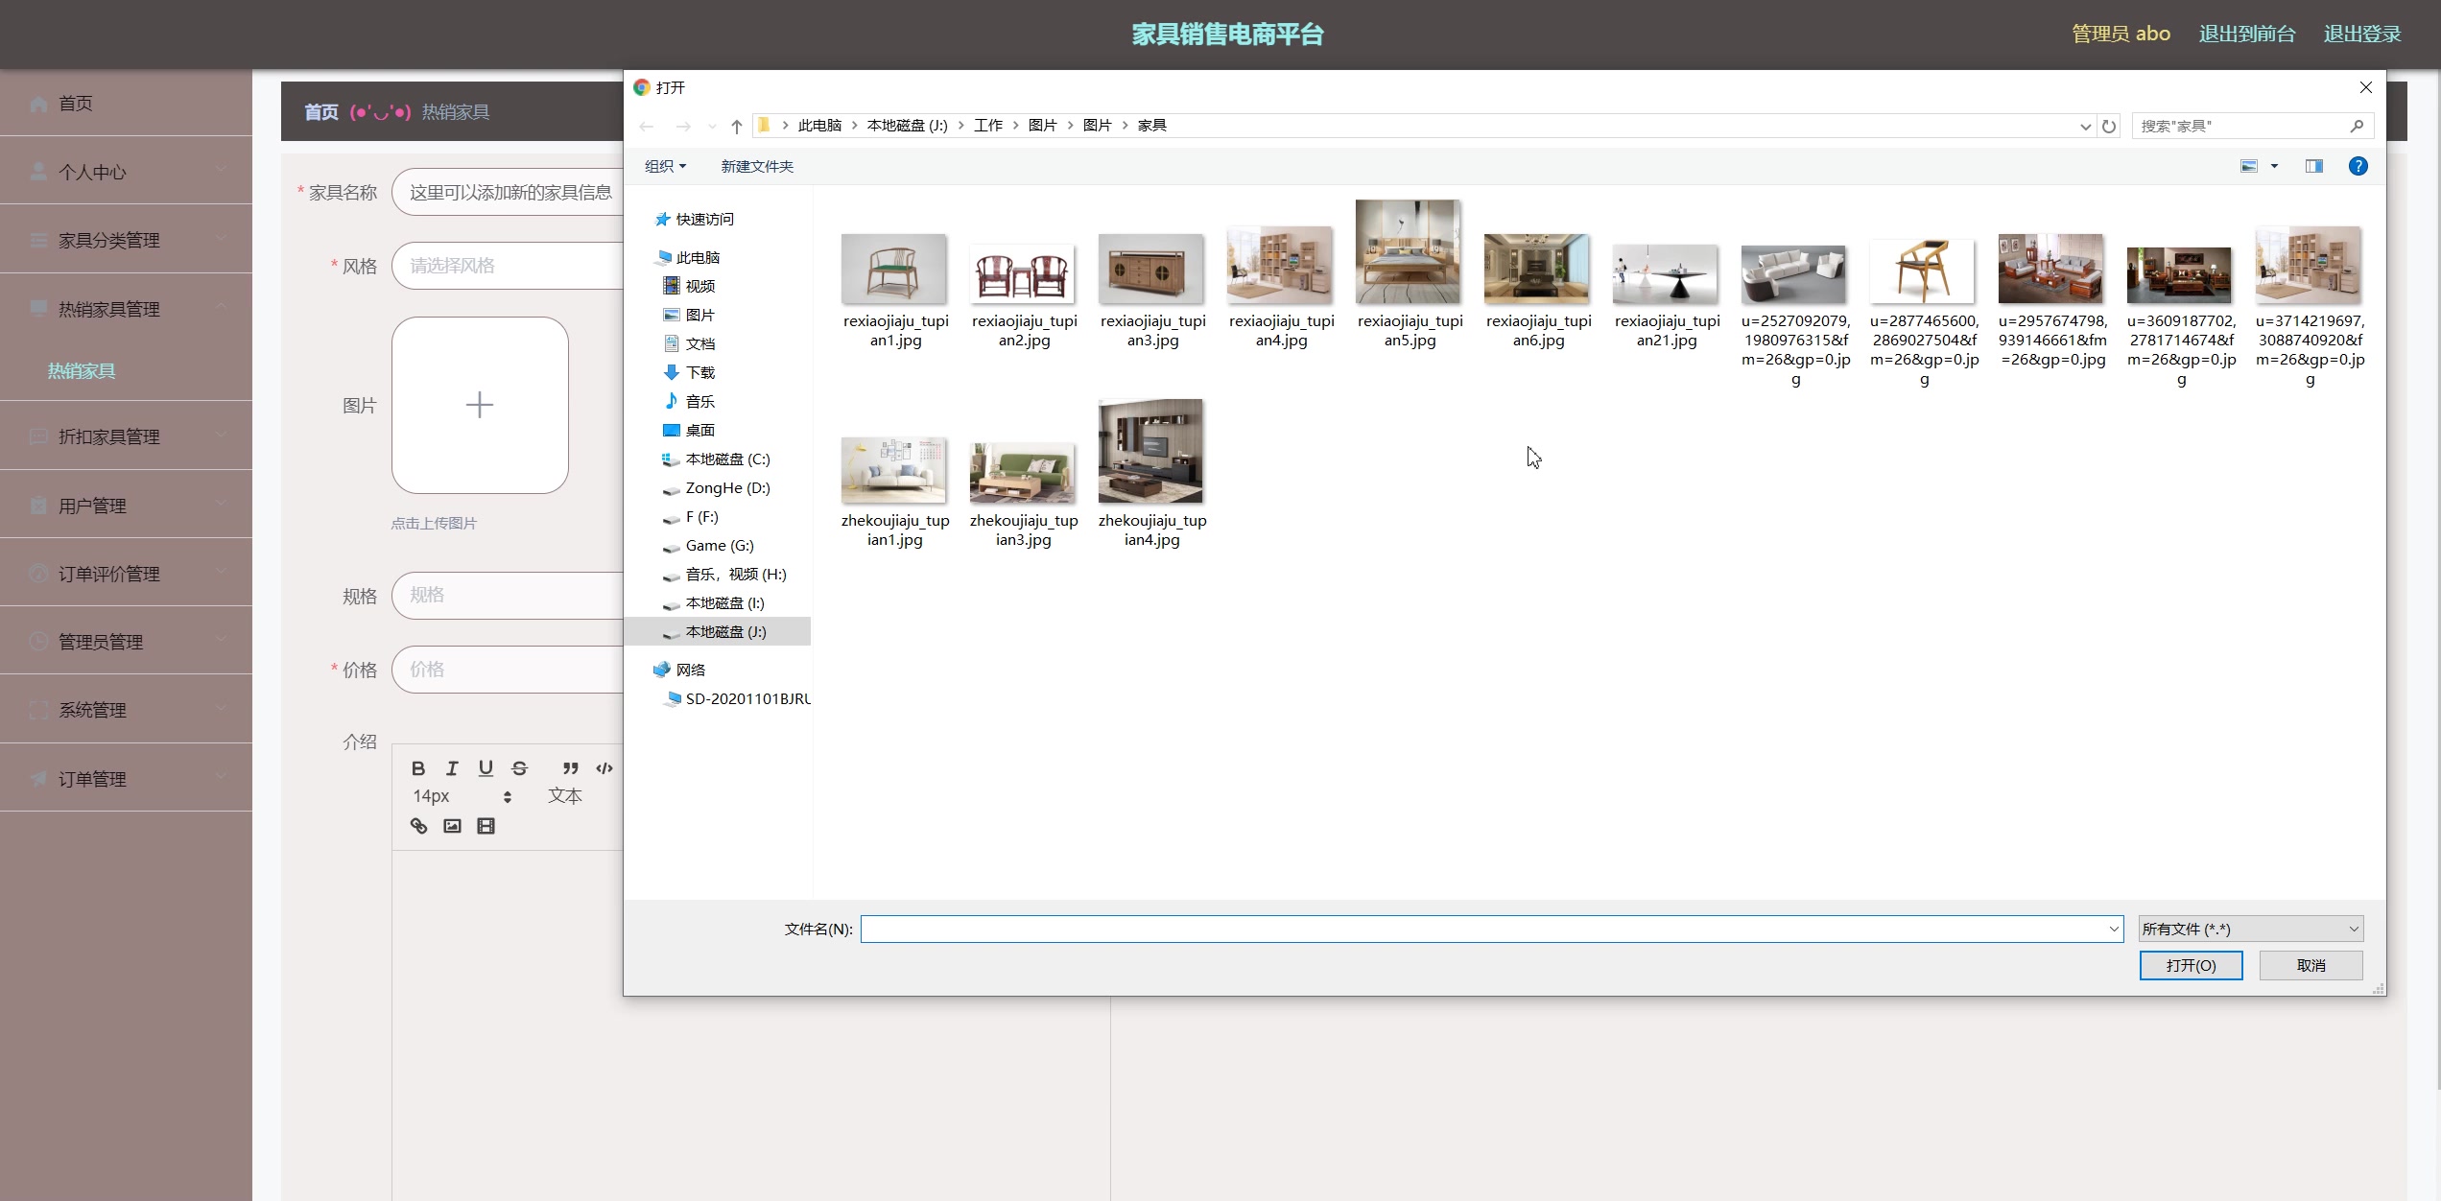Select 退出登录 in the top bar
The width and height of the screenshot is (2441, 1201).
coord(2362,34)
